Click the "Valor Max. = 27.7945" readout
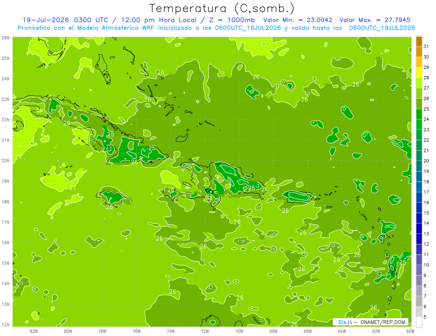This screenshot has width=436, height=336. tap(375, 20)
